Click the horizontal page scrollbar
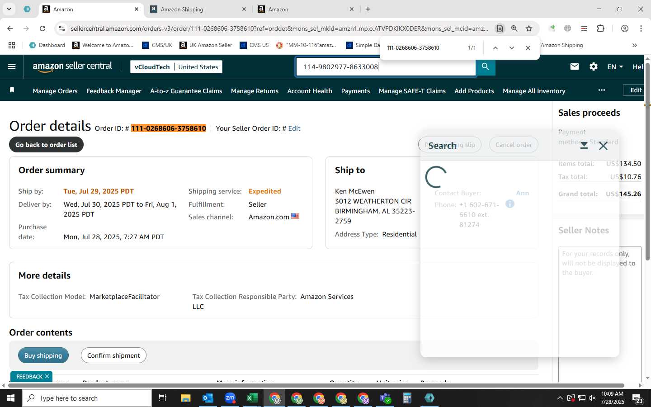 (x=316, y=386)
